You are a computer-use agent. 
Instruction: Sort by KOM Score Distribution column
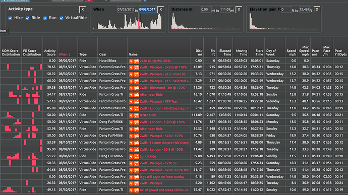[11, 52]
